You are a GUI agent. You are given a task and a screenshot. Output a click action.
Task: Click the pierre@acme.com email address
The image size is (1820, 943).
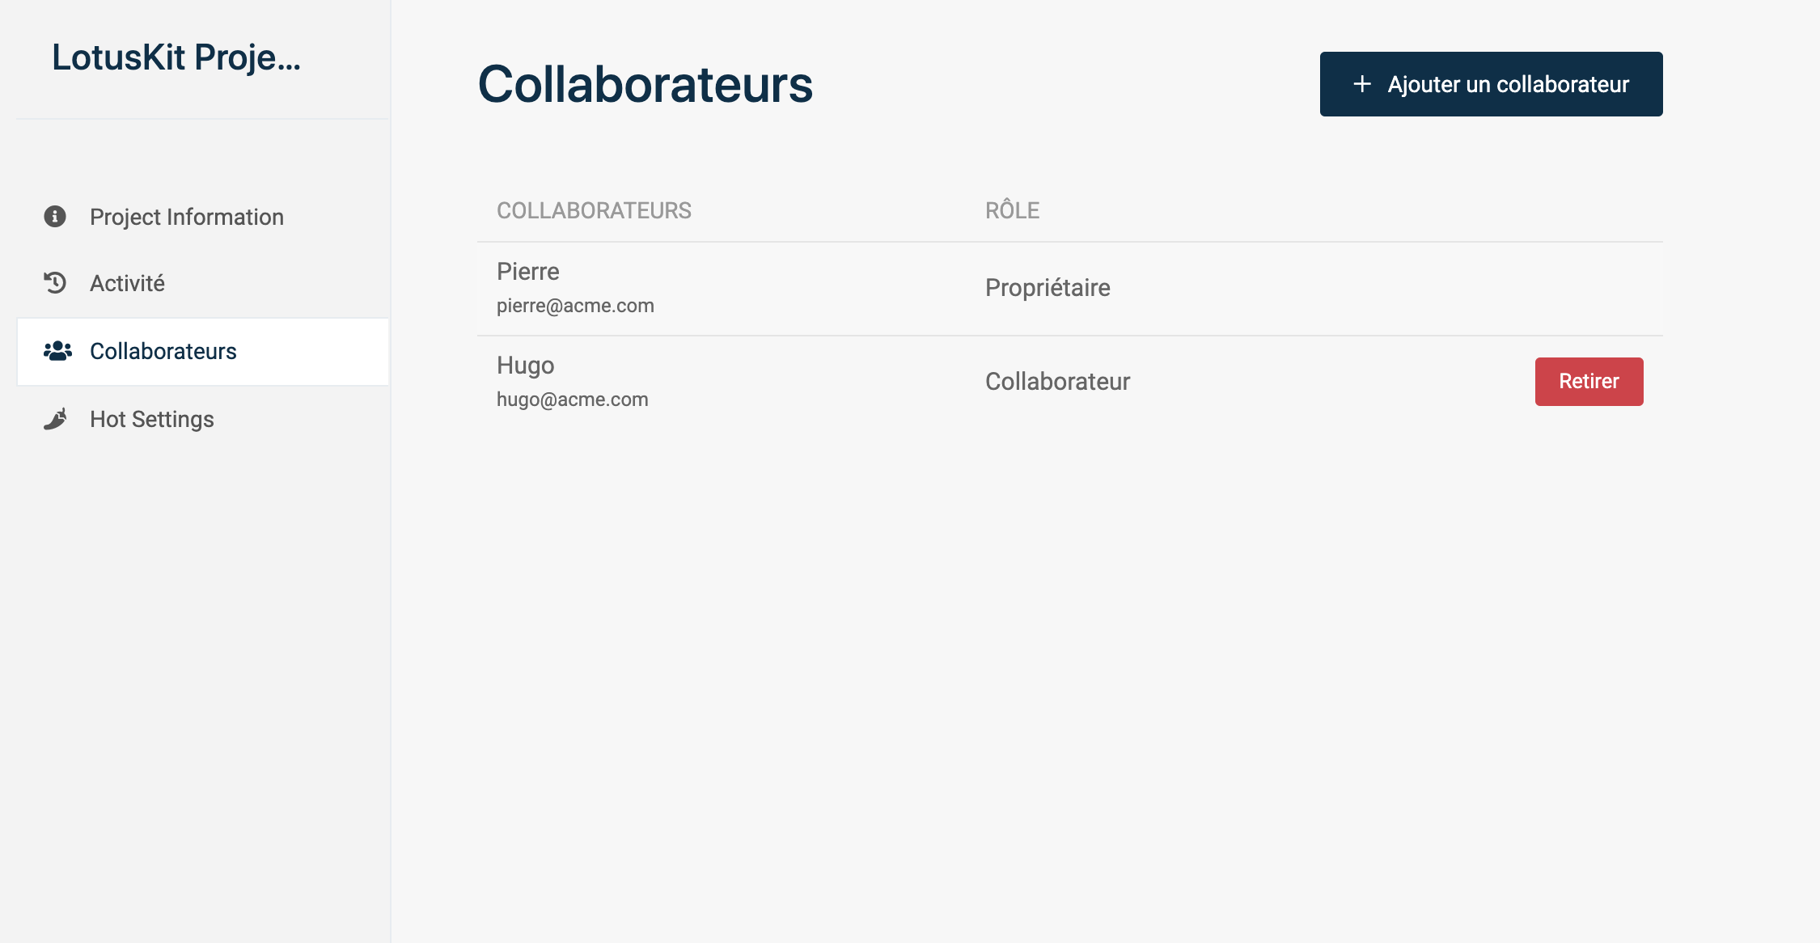(x=575, y=306)
